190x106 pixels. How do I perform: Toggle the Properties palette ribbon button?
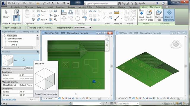(x=17, y=18)
